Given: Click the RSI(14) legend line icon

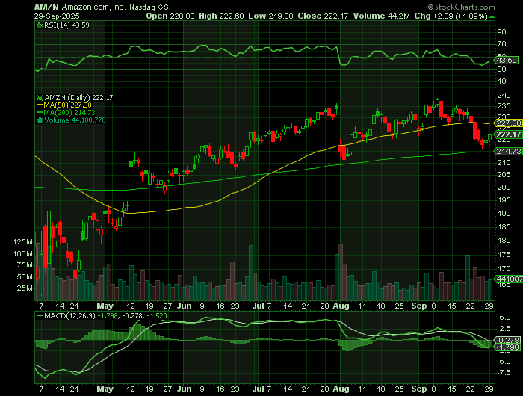Looking at the screenshot, I should (x=40, y=25).
